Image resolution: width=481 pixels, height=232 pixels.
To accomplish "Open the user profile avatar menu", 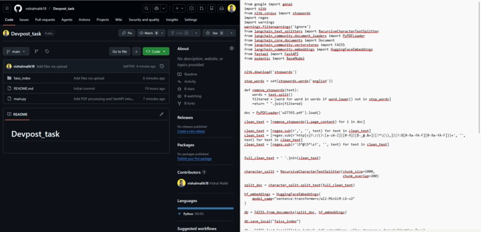I will tap(232, 8).
